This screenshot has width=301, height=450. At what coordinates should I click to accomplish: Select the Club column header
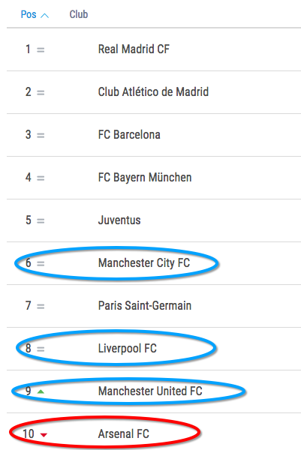79,14
